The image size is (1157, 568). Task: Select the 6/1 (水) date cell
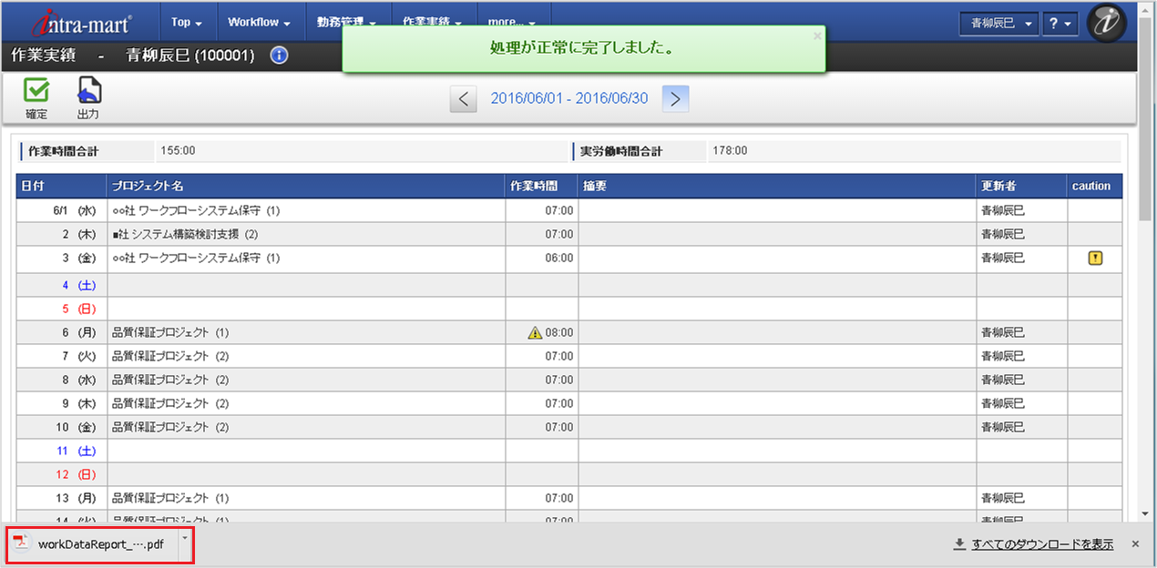[61, 210]
